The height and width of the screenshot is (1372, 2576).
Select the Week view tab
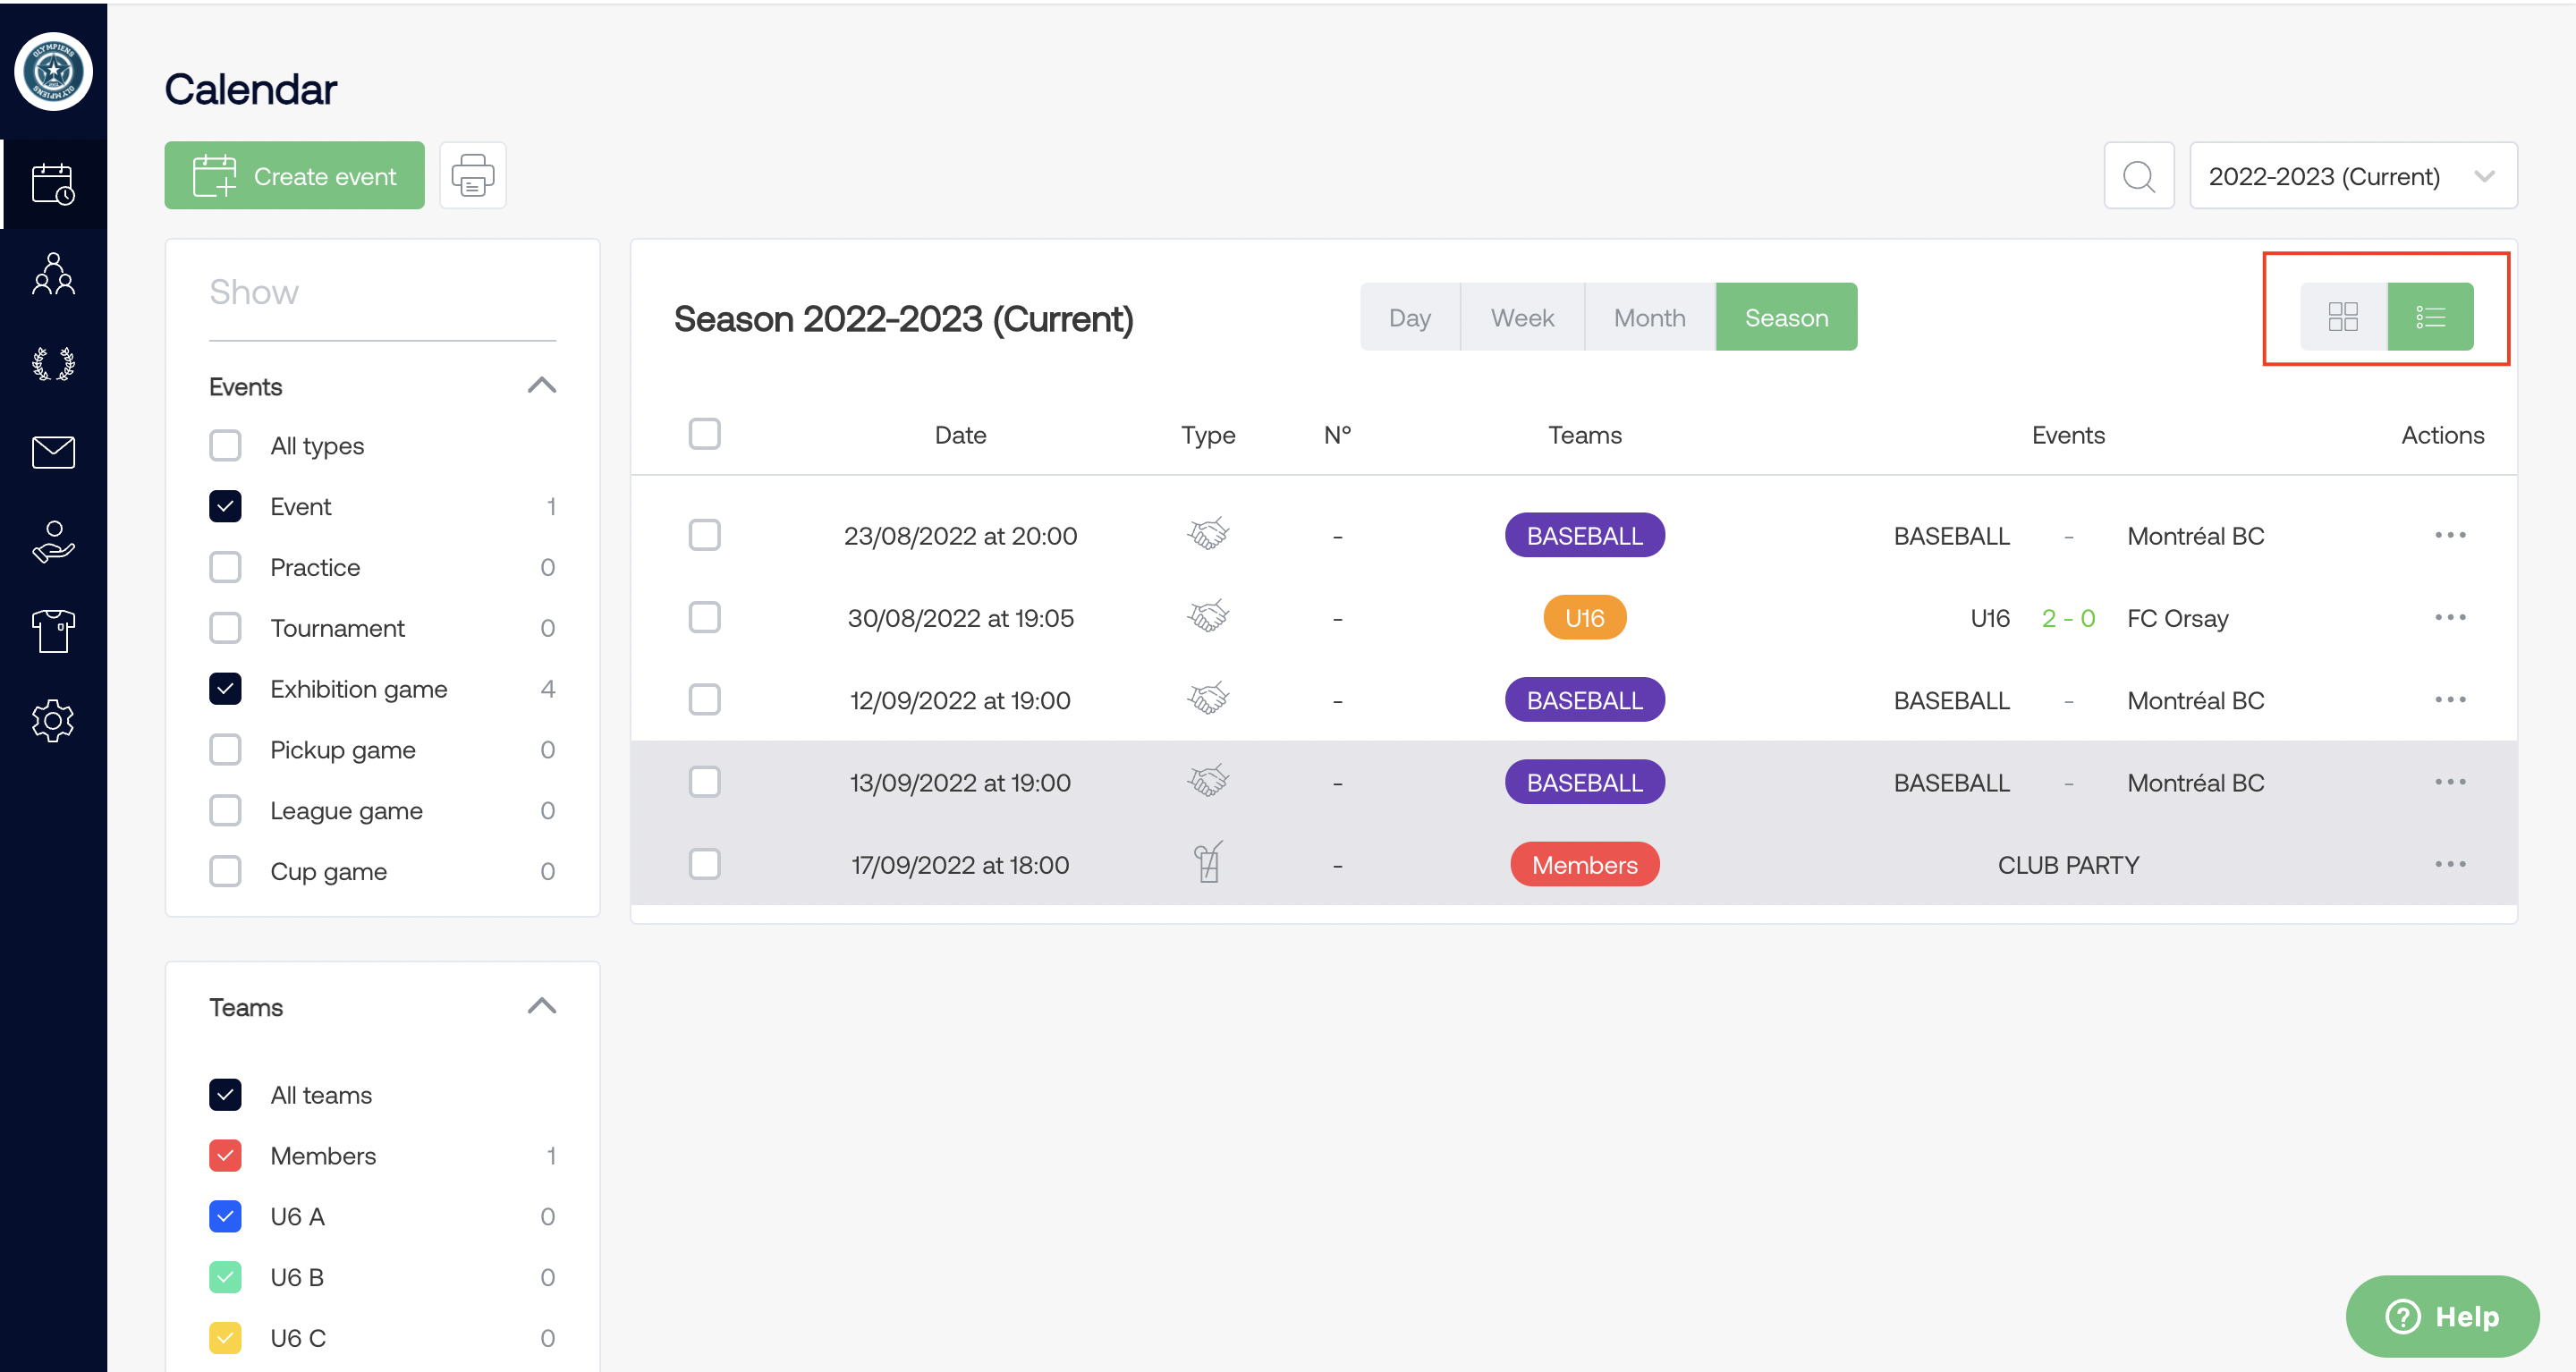pos(1521,317)
